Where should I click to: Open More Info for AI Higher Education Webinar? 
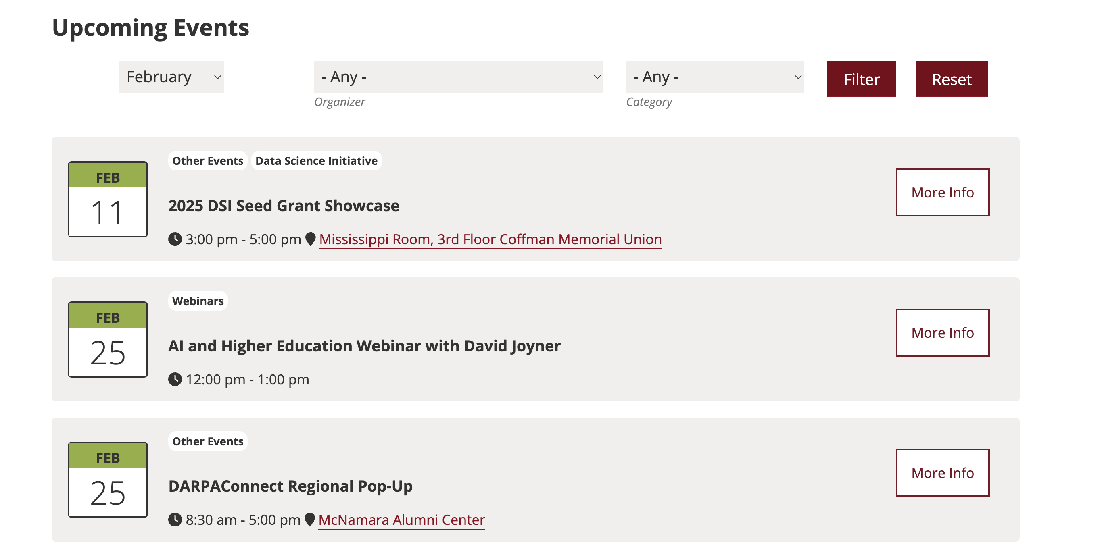point(942,333)
